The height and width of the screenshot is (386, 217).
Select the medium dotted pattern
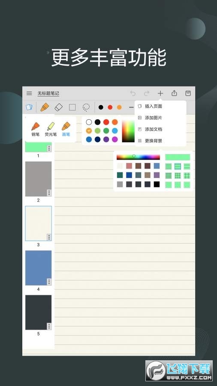[178, 185]
